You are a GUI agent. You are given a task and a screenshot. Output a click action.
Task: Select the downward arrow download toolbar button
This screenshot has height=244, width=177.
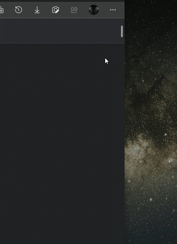coord(37,10)
